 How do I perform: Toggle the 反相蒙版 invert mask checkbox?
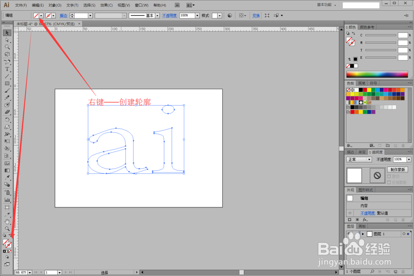[x=389, y=182]
